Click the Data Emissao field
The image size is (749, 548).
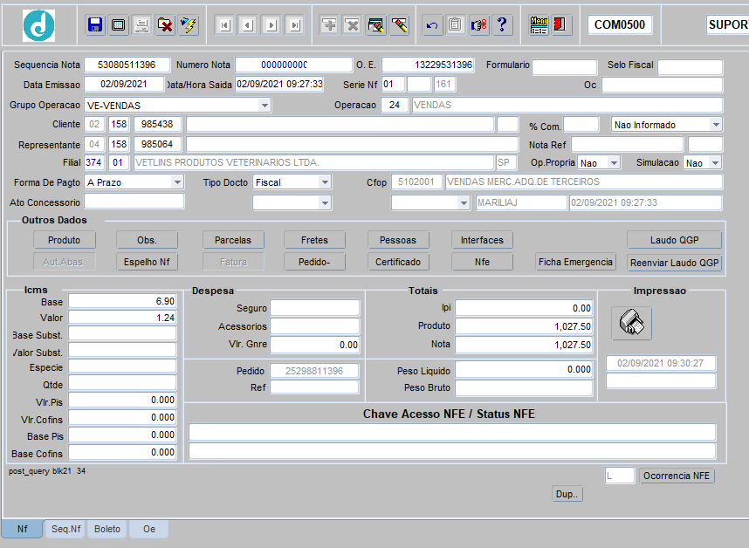pos(124,84)
